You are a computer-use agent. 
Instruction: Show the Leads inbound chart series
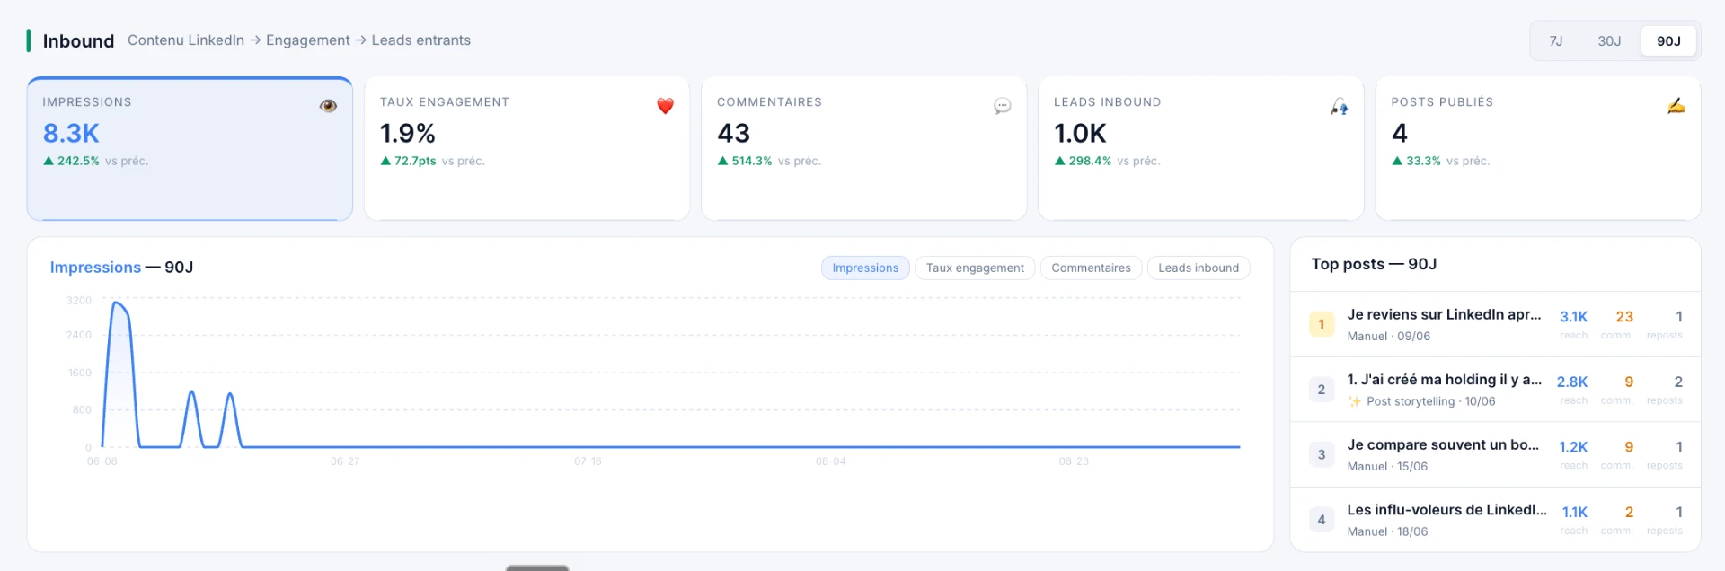1199,268
